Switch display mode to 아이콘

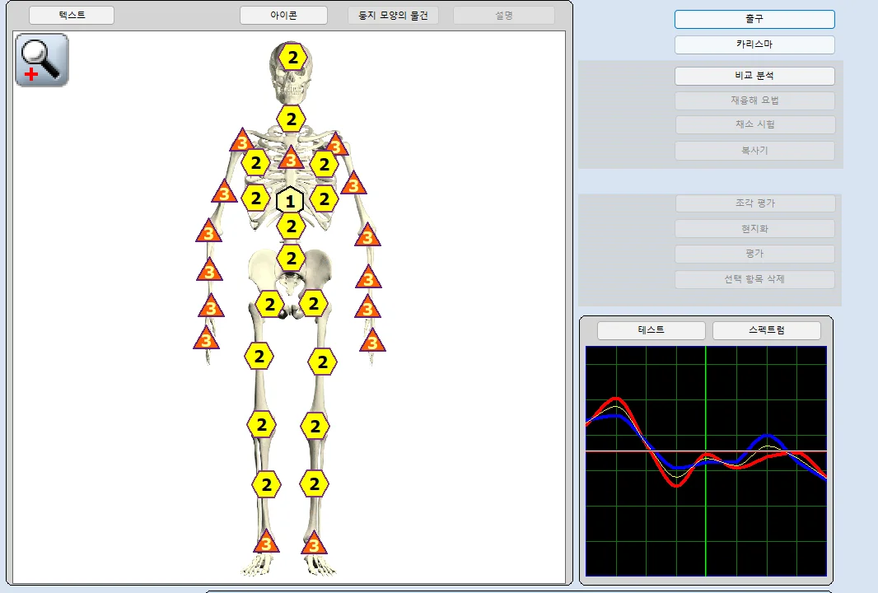(283, 15)
